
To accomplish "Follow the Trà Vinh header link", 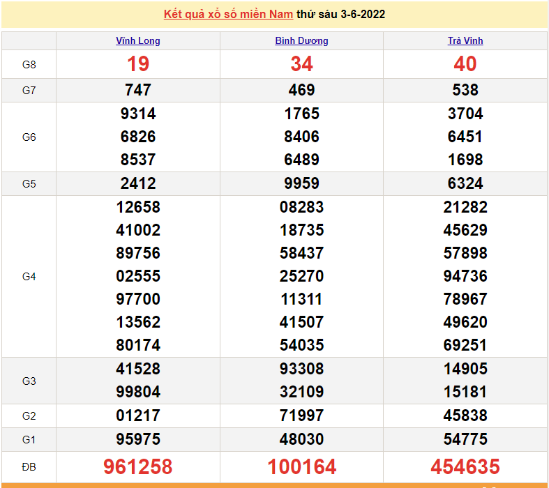I will click(465, 41).
